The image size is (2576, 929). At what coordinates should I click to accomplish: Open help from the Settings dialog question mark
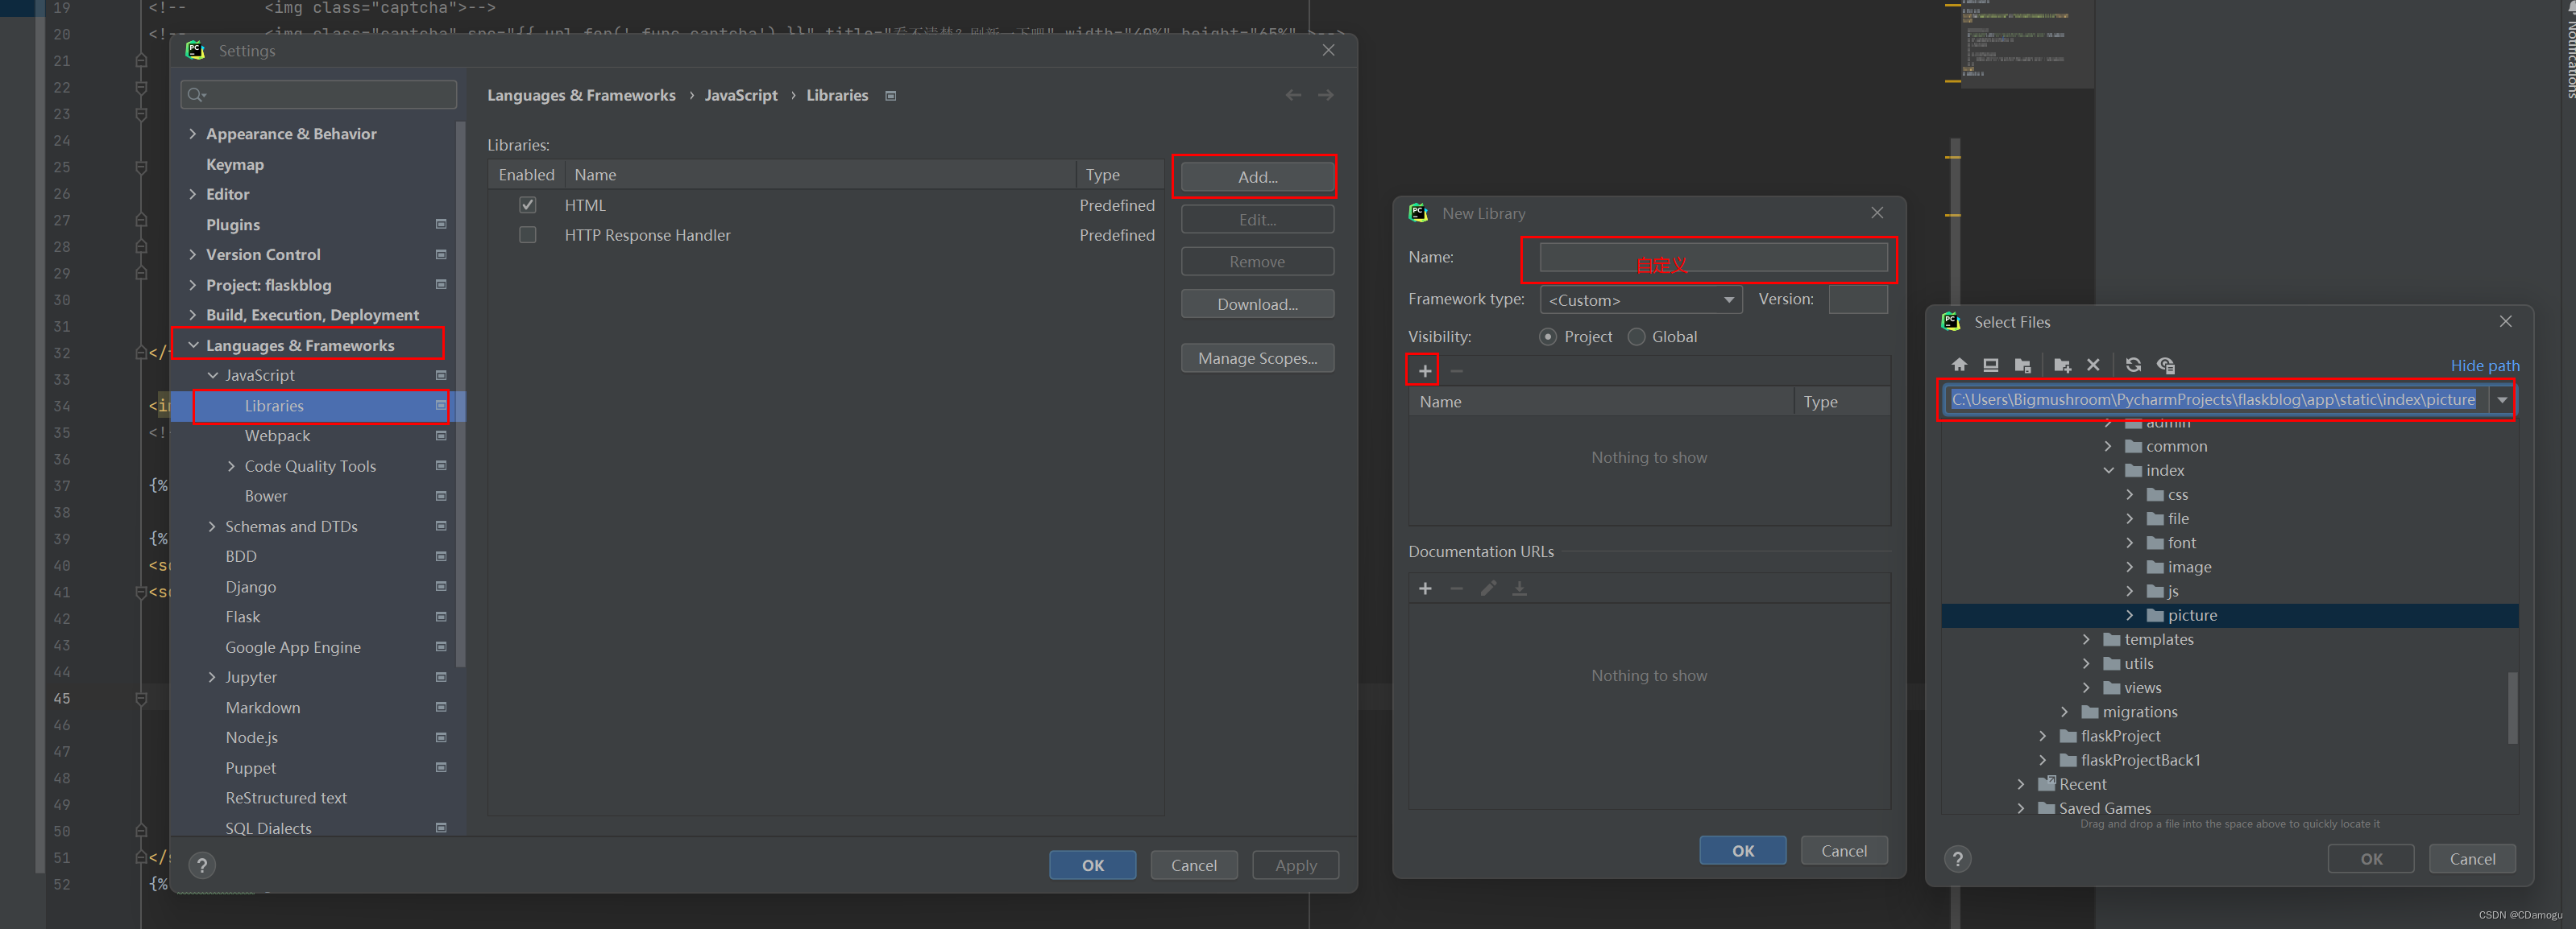tap(202, 865)
